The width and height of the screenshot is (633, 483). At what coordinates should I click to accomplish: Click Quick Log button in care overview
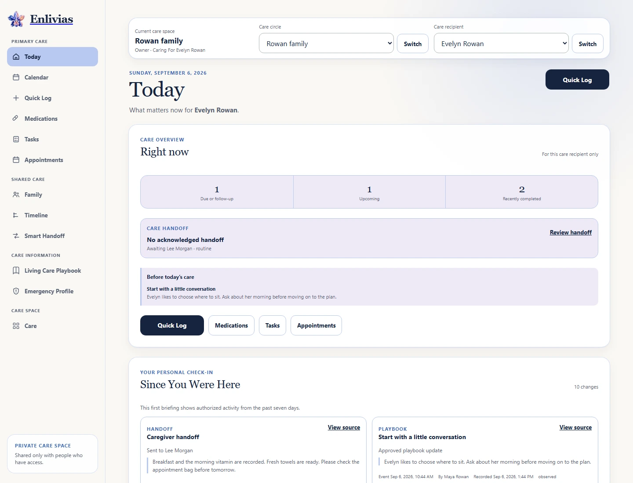click(x=172, y=325)
